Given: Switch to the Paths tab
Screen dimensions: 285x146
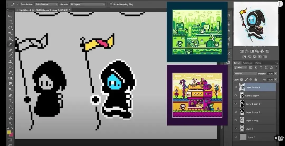Looking at the screenshot, I should point(258,63).
